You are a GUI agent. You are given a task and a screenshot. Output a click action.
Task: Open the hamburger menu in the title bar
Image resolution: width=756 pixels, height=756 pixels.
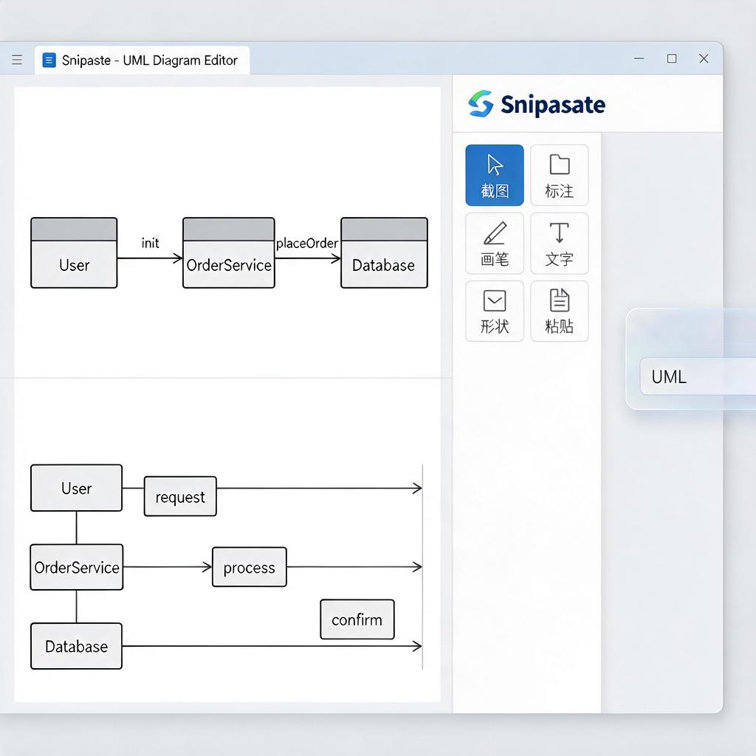tap(17, 60)
